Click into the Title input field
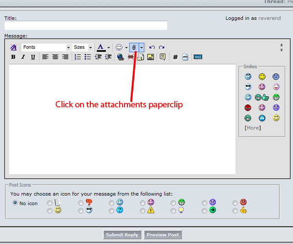293x244 pixels. pyautogui.click(x=86, y=25)
